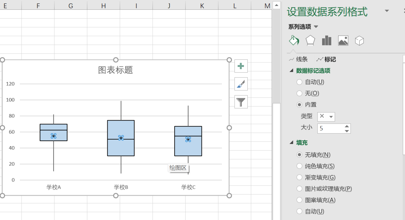
Task: Click the 学校B axis label
Action: click(x=121, y=187)
